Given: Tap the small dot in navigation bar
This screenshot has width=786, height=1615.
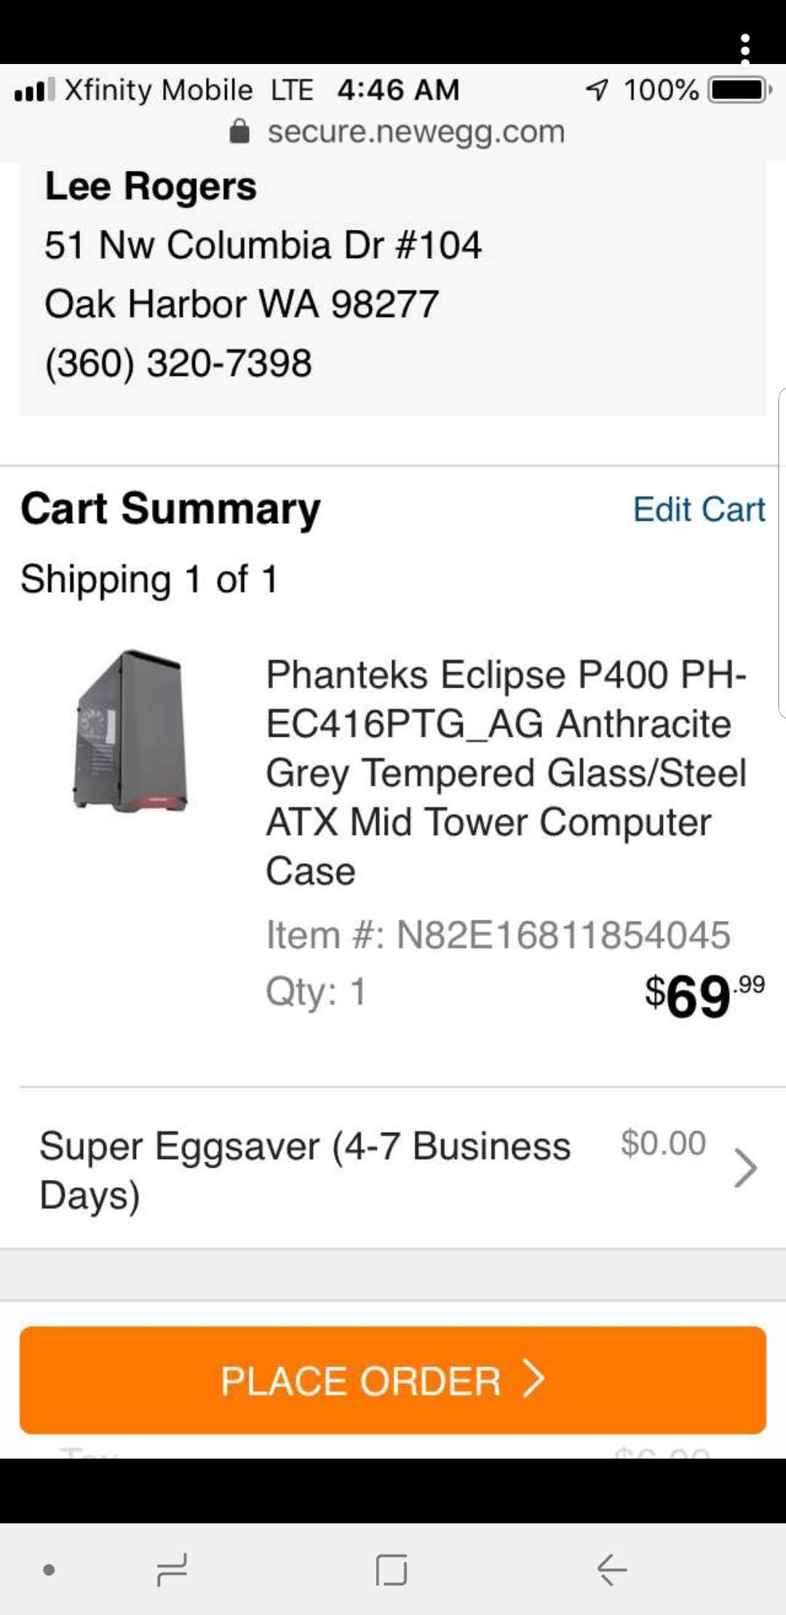Looking at the screenshot, I should click(x=49, y=1570).
